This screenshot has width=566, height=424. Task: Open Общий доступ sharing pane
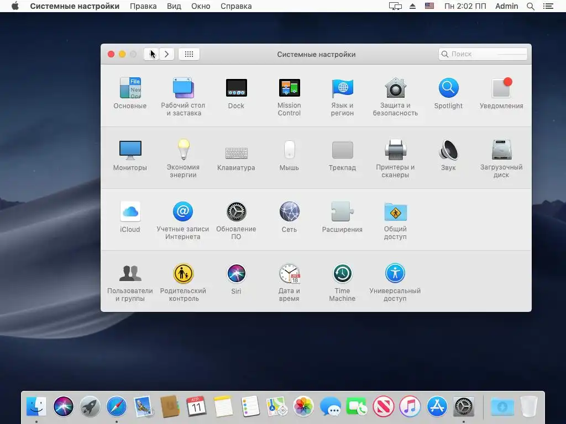coord(395,221)
